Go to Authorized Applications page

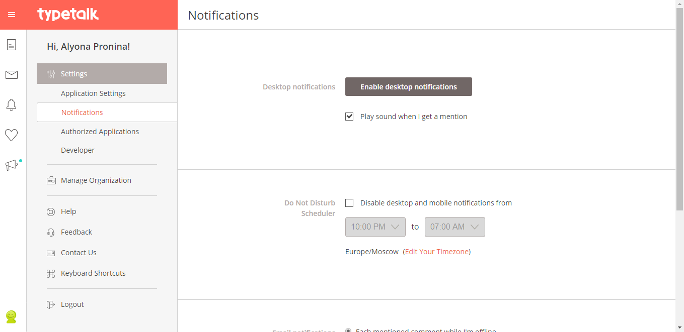(x=100, y=132)
